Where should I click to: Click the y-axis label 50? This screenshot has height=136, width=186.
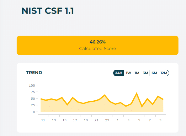33,98
